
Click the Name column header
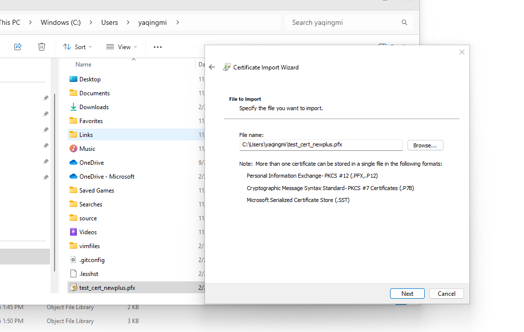(83, 65)
